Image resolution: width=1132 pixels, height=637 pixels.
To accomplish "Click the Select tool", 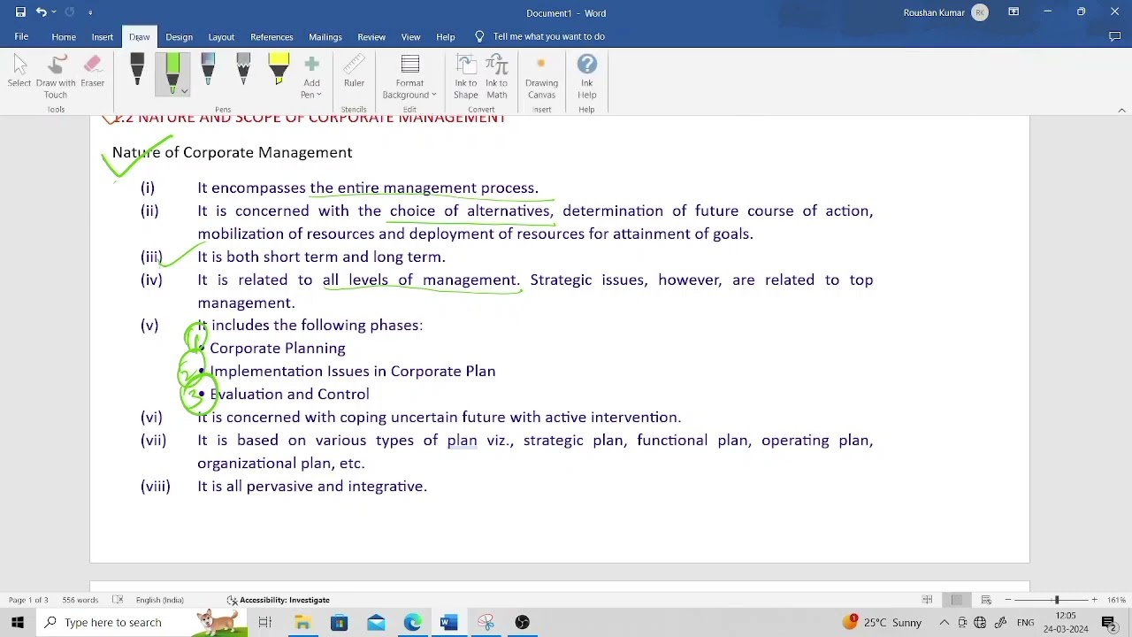I will [19, 72].
